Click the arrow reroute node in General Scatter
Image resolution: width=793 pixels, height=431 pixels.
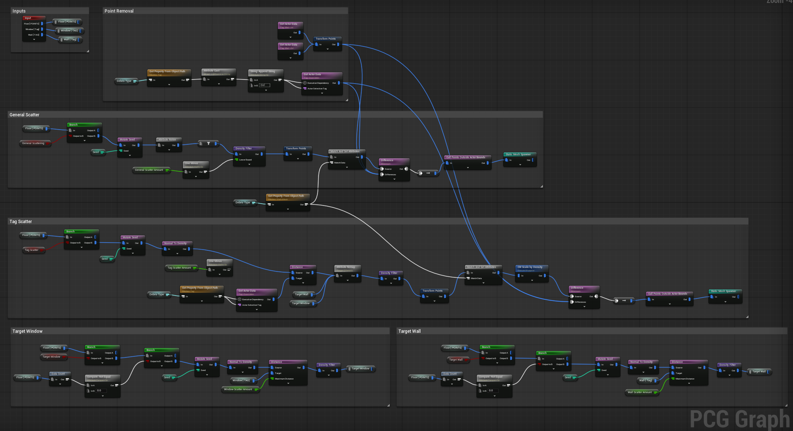point(428,173)
